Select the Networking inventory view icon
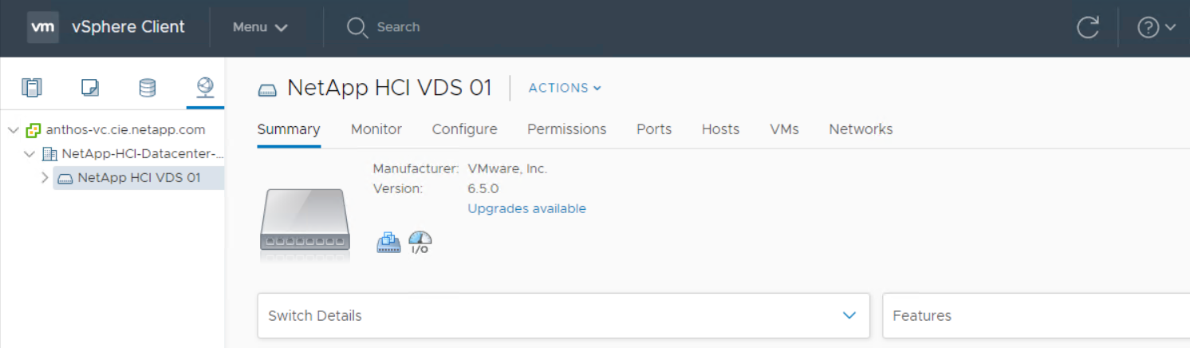 205,88
